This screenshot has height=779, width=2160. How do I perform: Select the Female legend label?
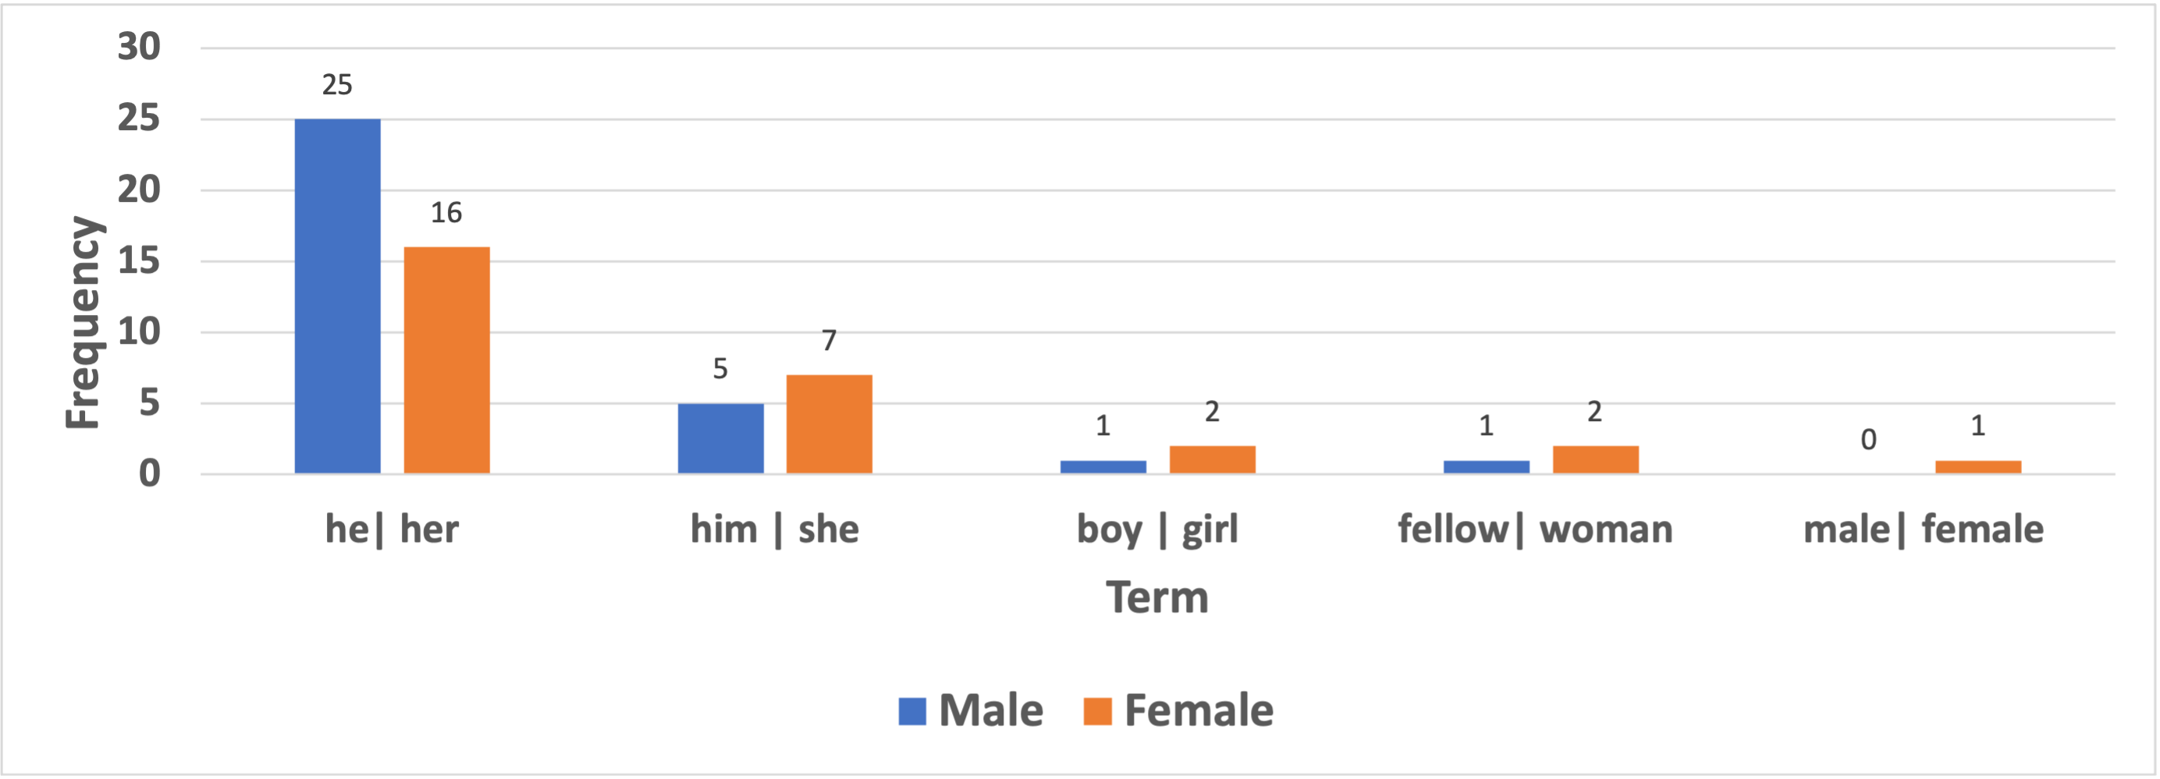pyautogui.click(x=1199, y=711)
